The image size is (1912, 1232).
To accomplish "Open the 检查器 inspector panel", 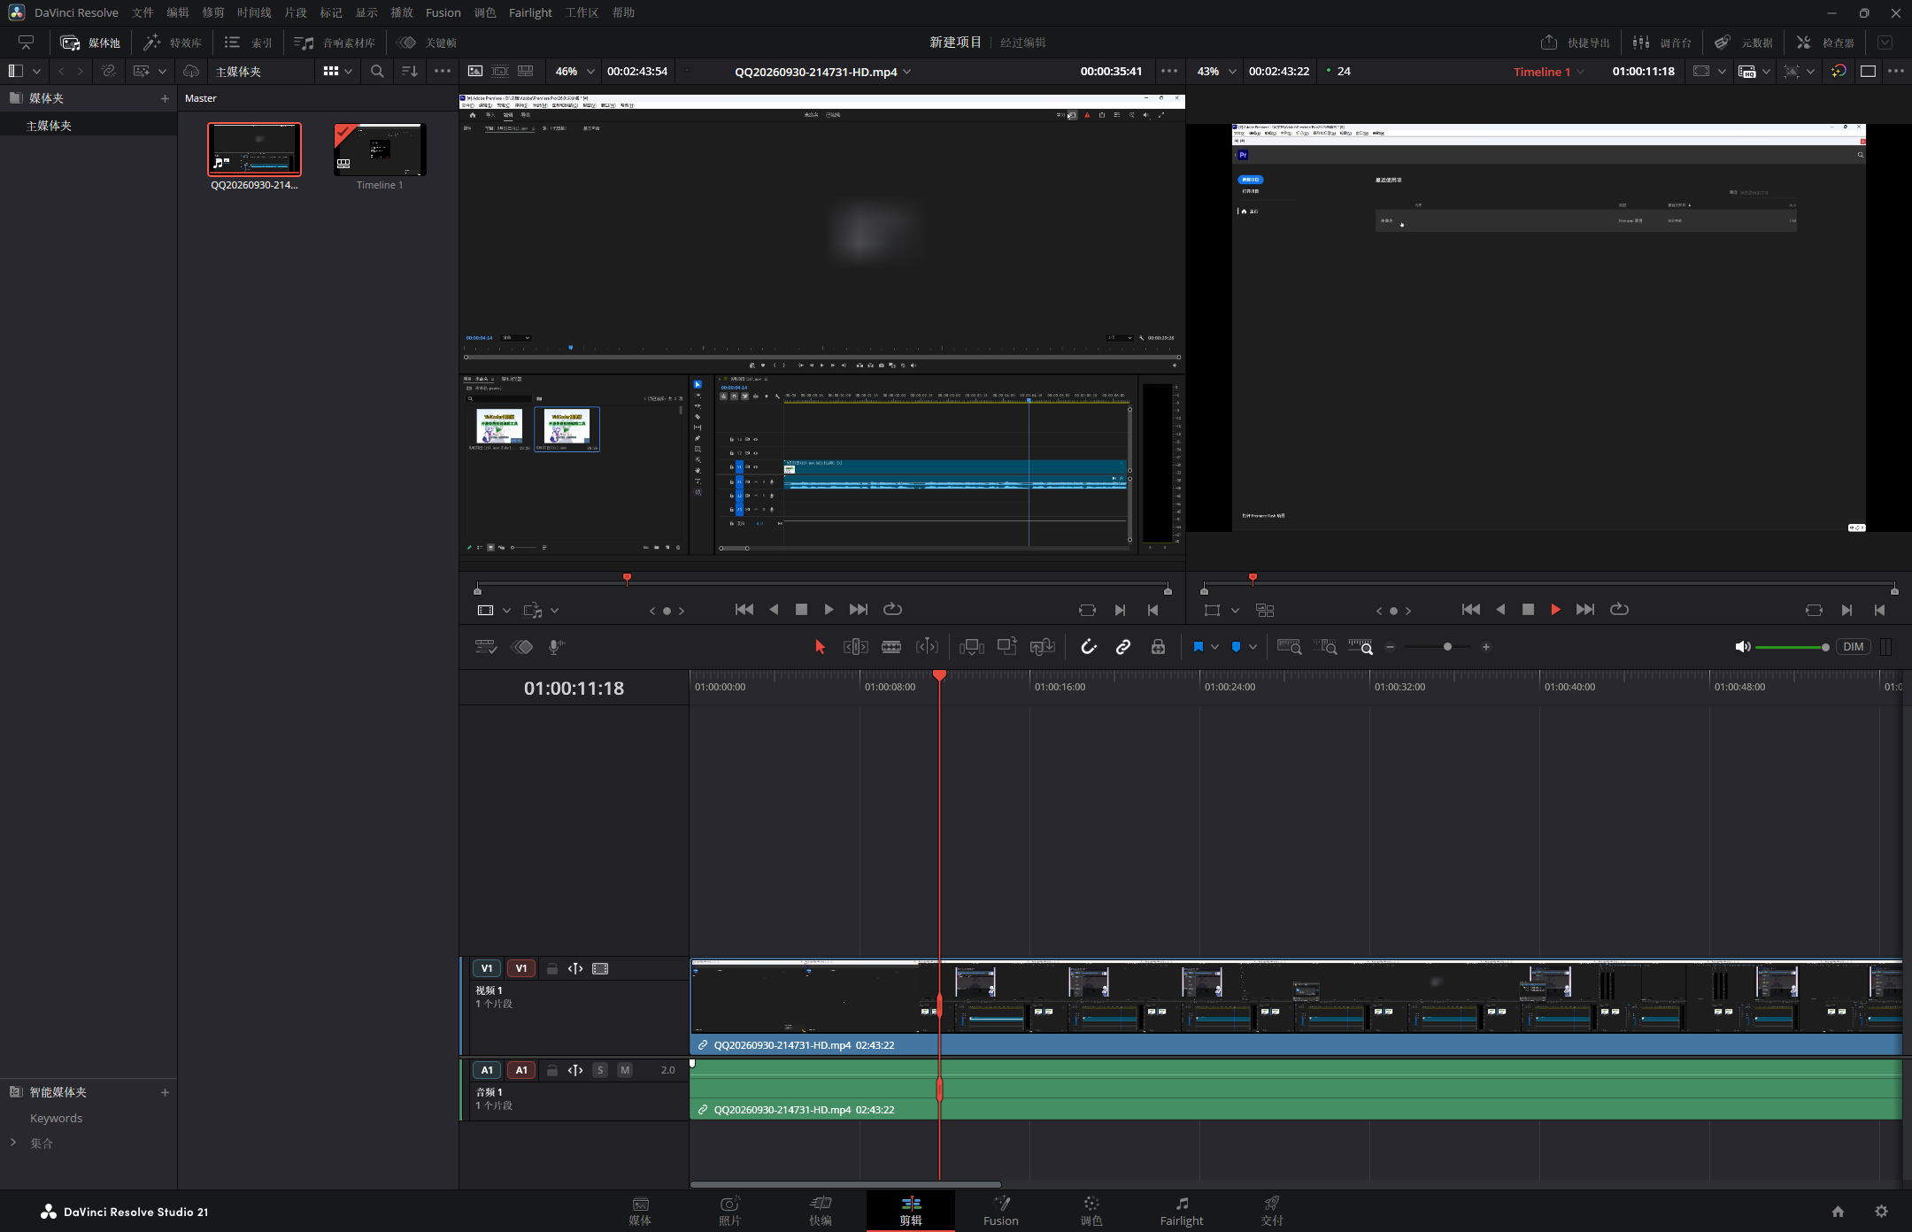I will 1825,42.
